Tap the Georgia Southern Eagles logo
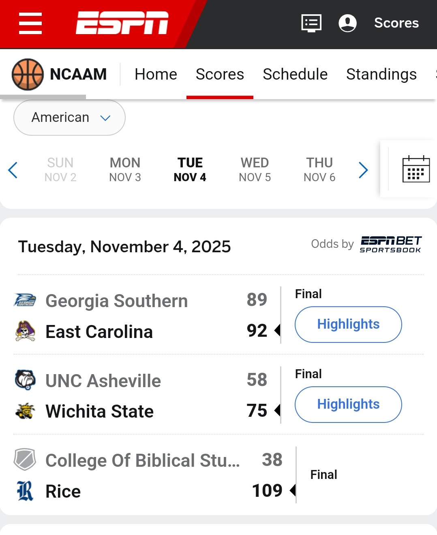Screen dimensions: 437x535 click(25, 300)
